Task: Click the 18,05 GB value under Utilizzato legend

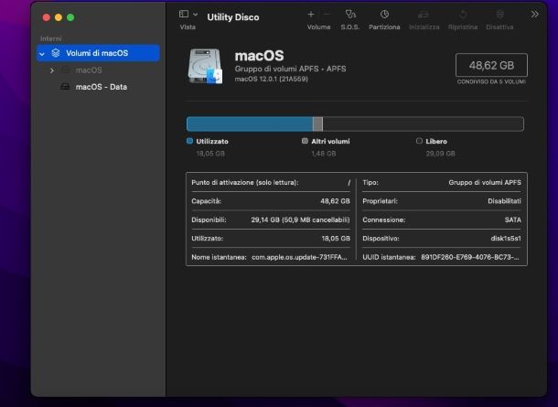Action: coord(210,154)
